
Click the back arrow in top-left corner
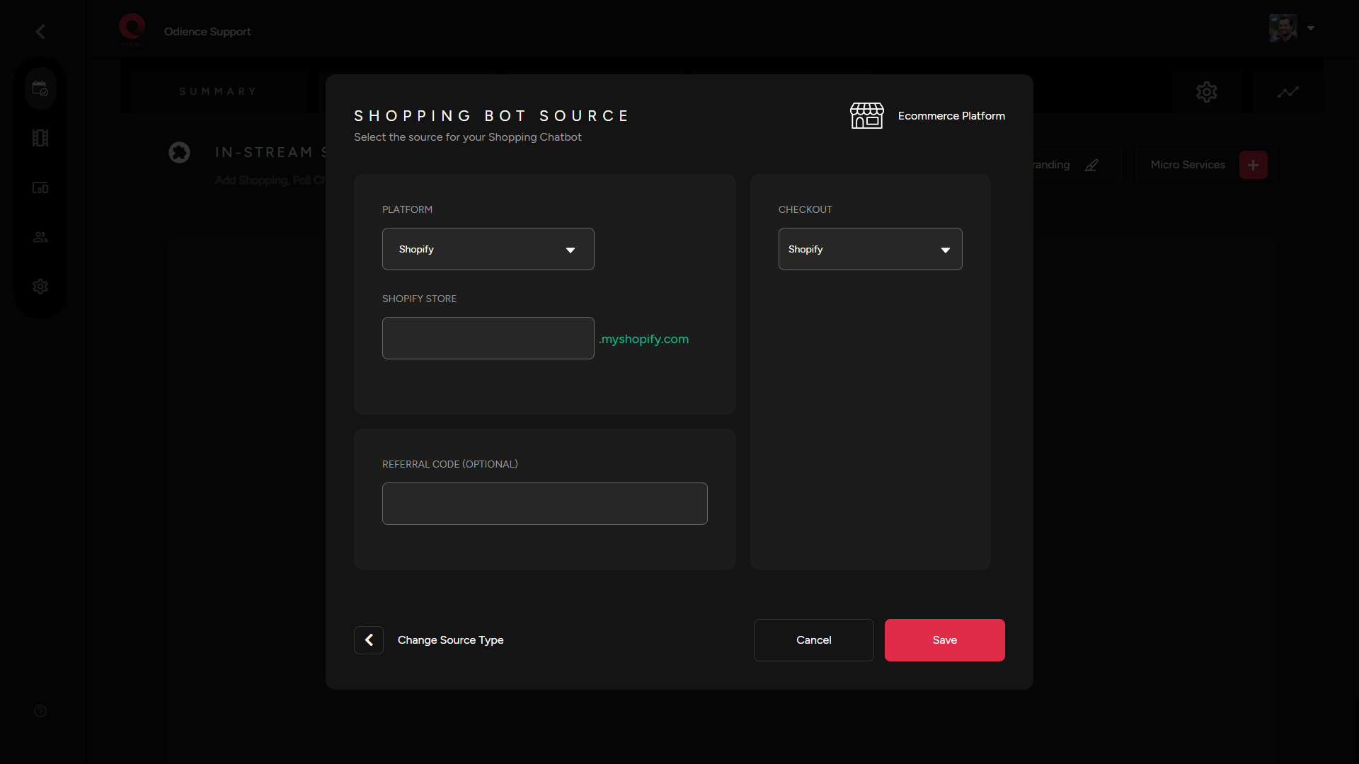pyautogui.click(x=40, y=32)
